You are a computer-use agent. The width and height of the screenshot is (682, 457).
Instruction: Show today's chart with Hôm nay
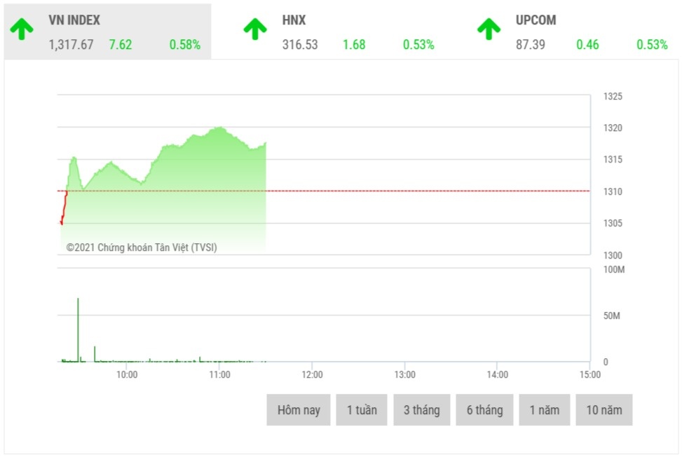(x=299, y=410)
